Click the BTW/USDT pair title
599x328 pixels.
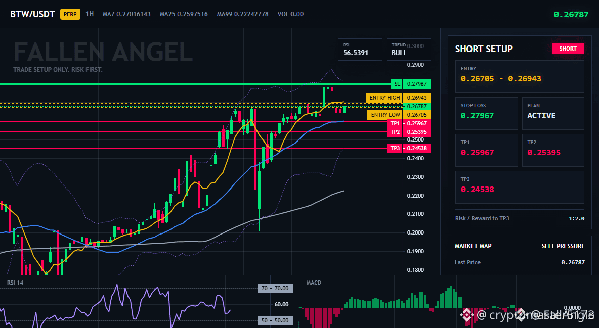coord(32,14)
